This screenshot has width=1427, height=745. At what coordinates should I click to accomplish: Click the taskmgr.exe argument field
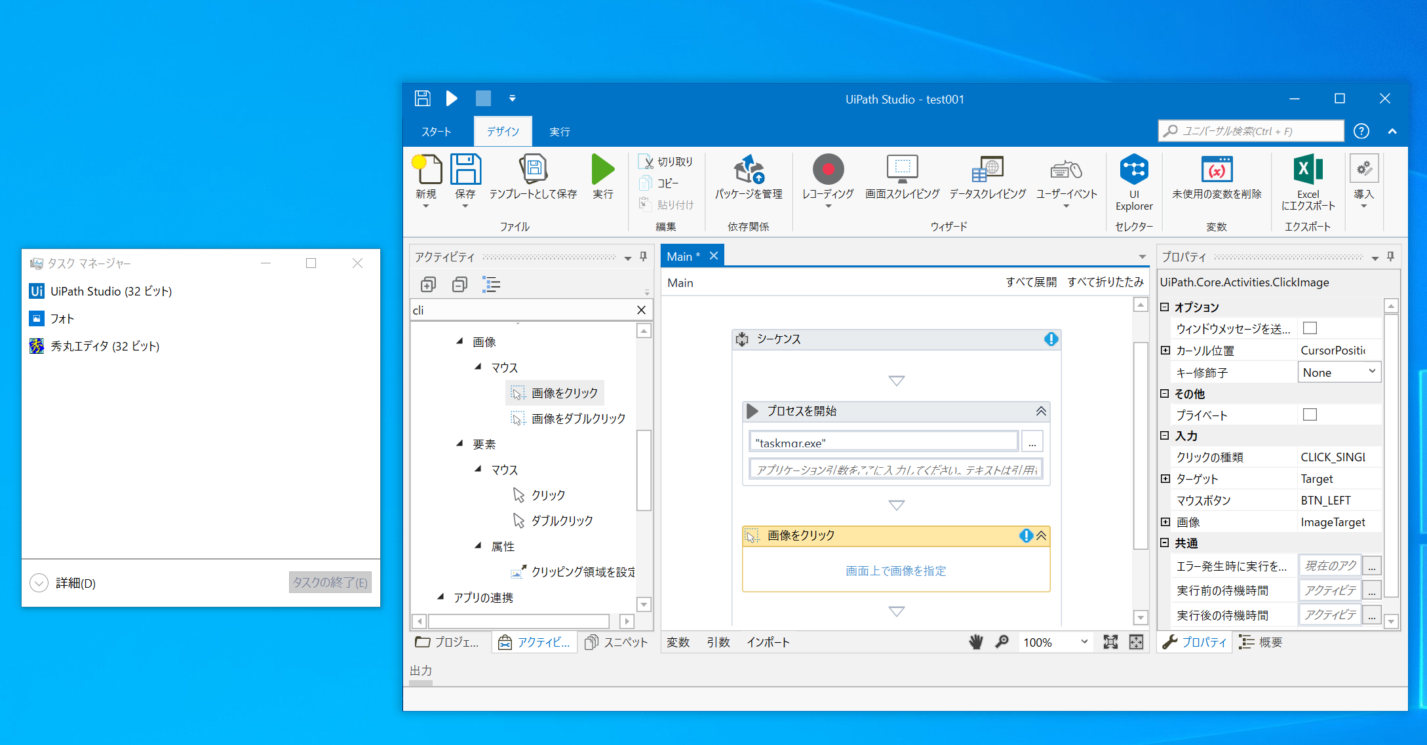point(882,441)
